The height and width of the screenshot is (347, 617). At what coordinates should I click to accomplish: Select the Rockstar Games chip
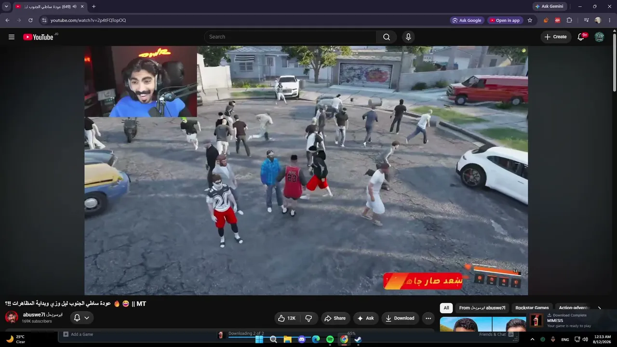point(532,308)
